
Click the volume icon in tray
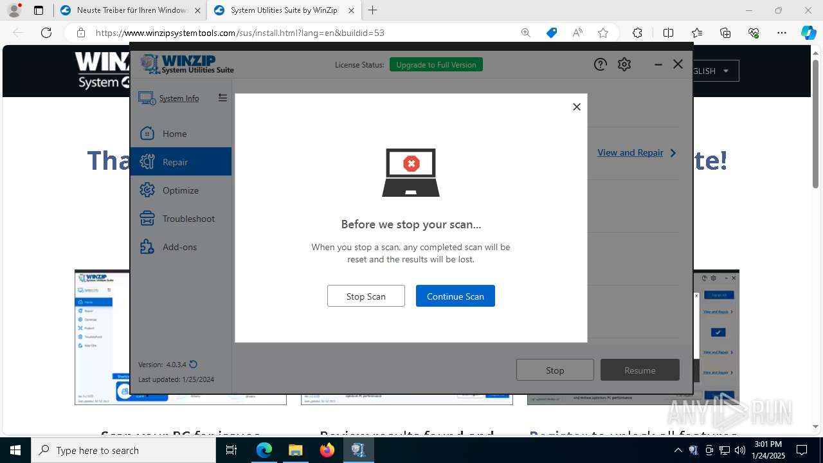[x=740, y=450]
